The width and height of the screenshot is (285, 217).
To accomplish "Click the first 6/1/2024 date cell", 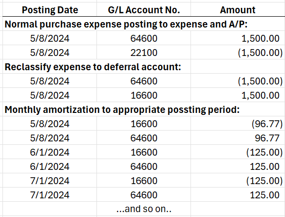I will coord(50,152).
